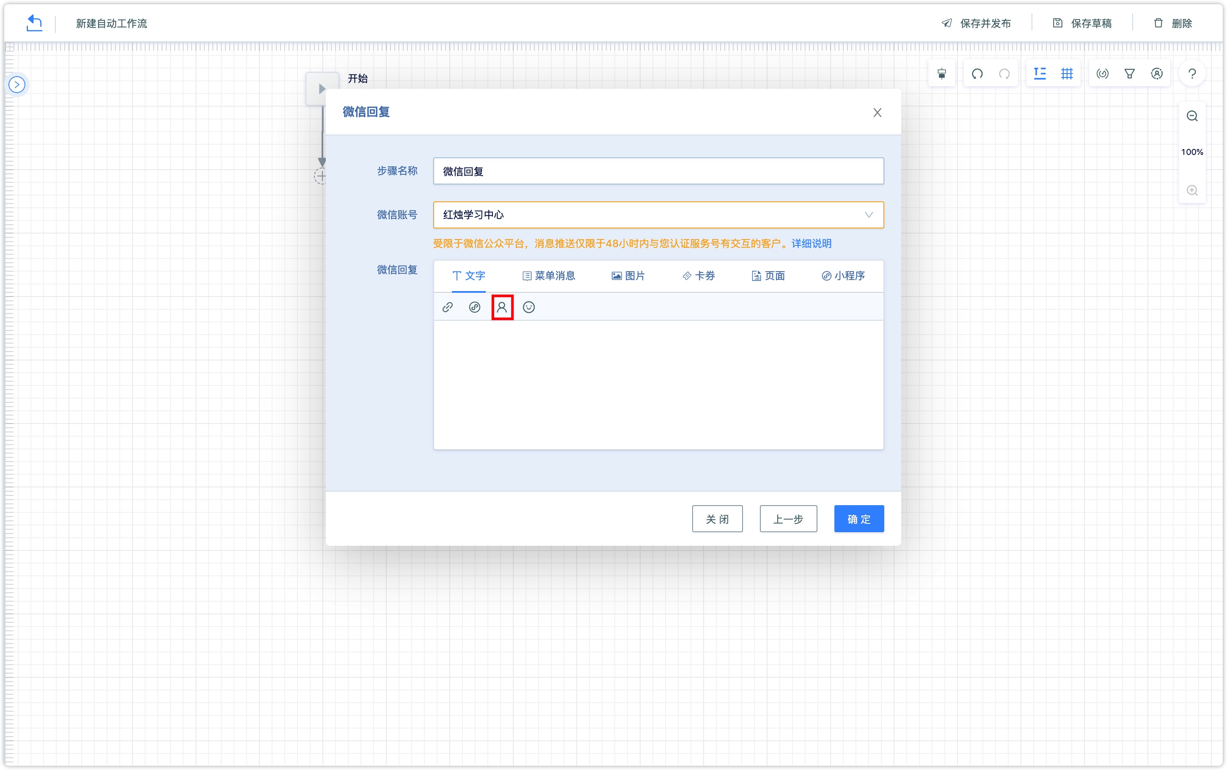1227x770 pixels.
Task: Switch to the 小程序 (Mini Program) tab
Action: (843, 275)
